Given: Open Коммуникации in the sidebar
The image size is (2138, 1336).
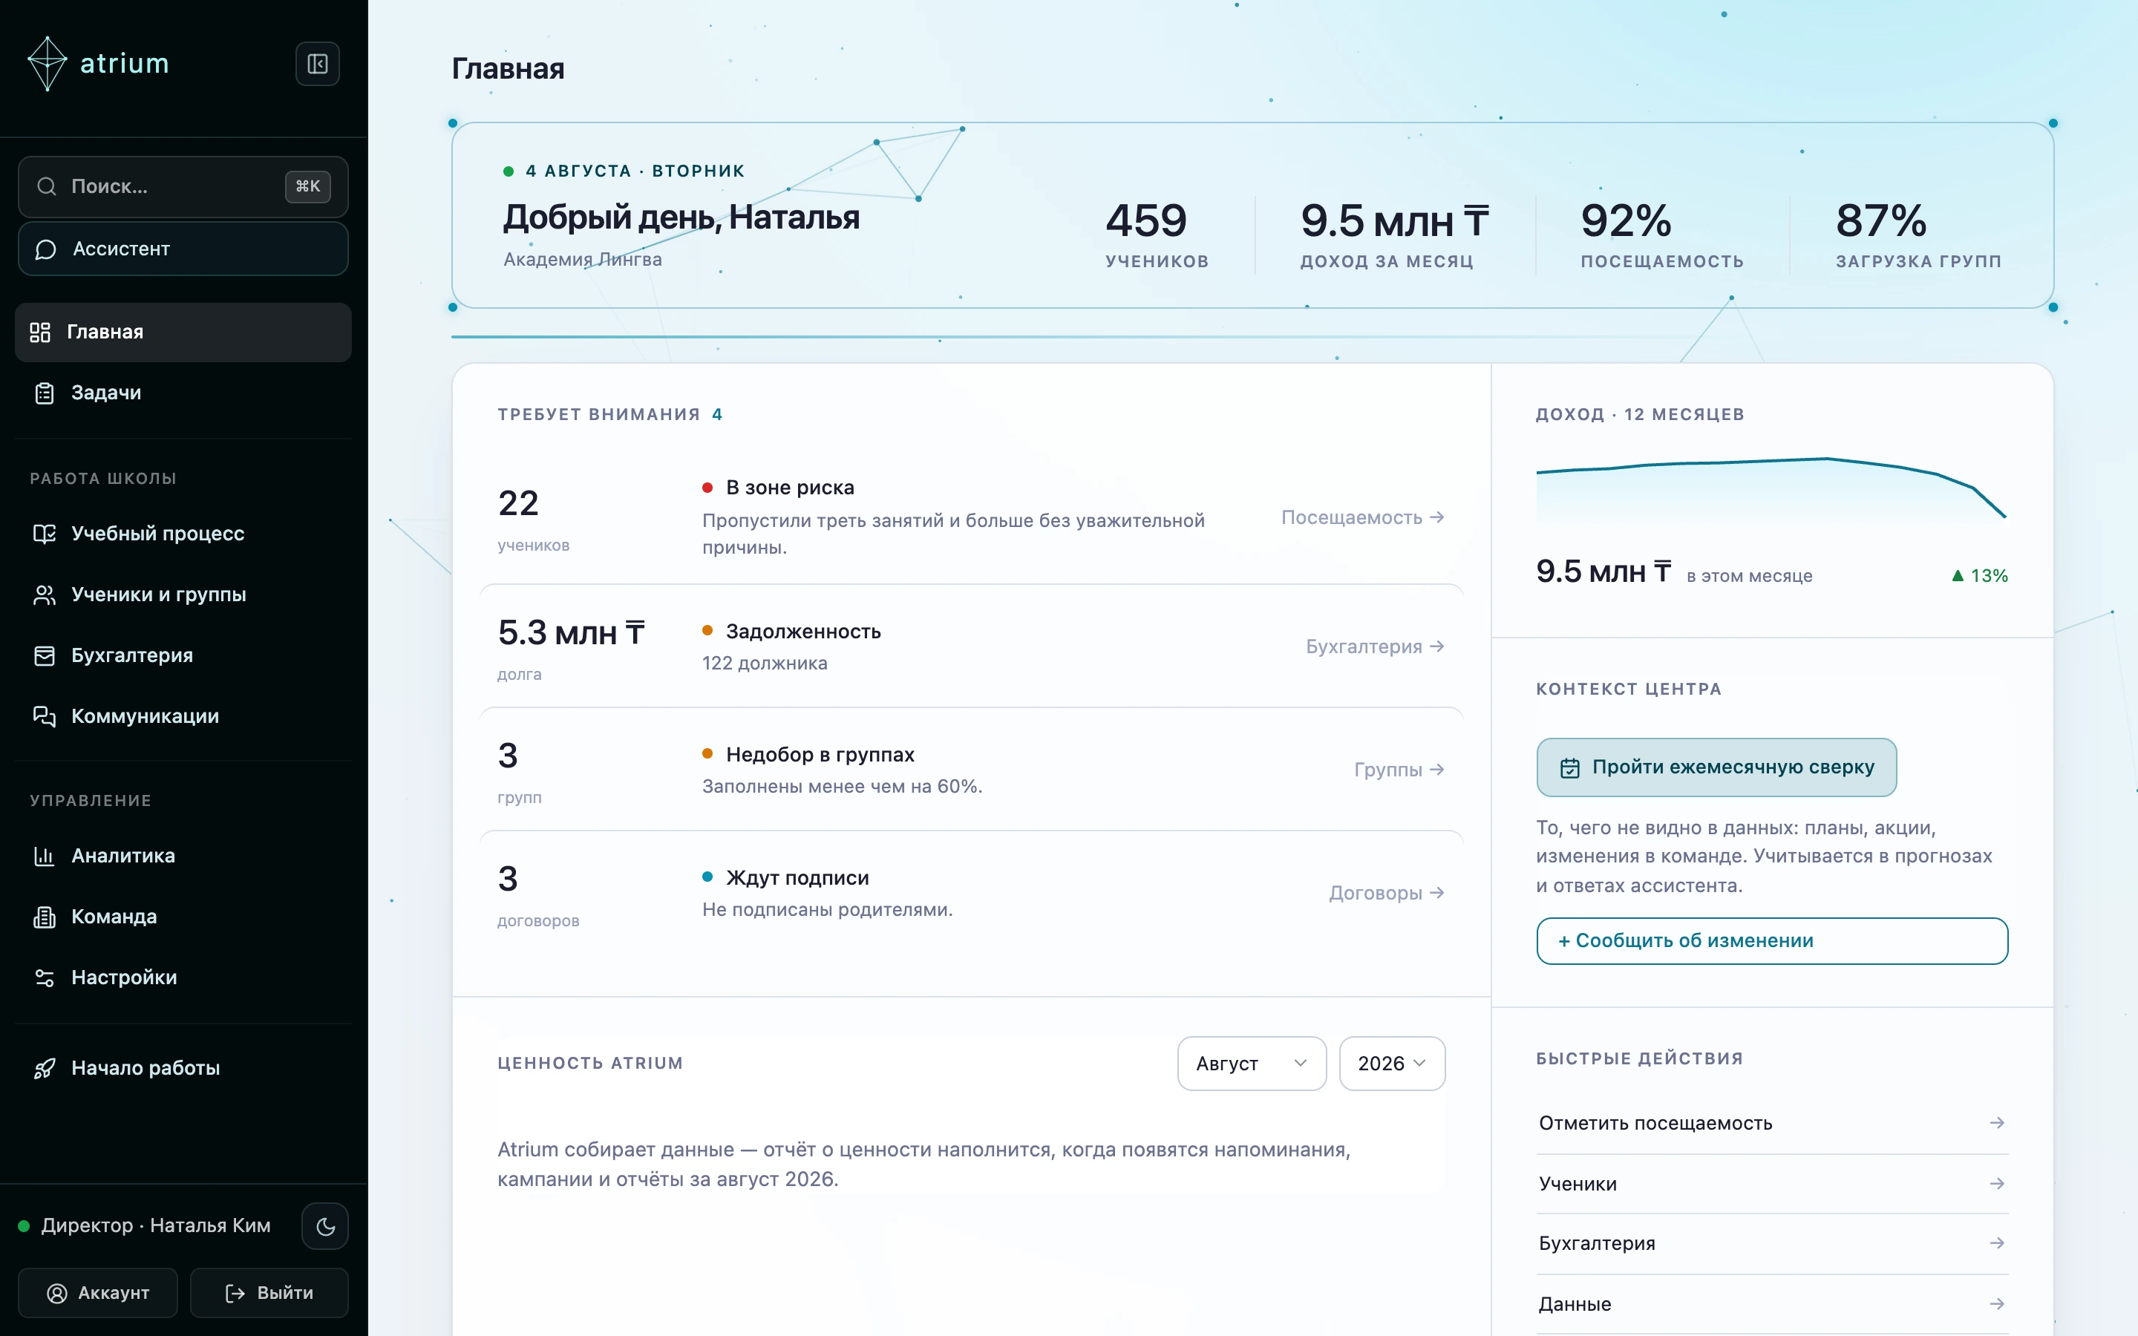Looking at the screenshot, I should tap(184, 716).
